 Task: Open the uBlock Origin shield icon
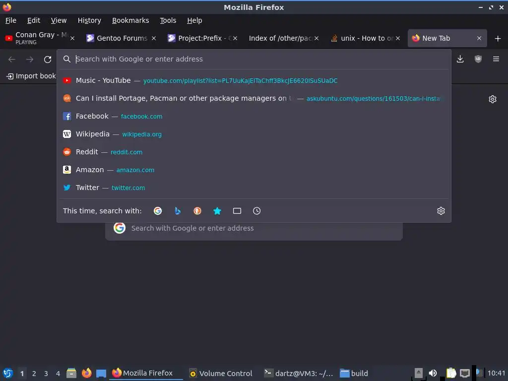coord(478,59)
